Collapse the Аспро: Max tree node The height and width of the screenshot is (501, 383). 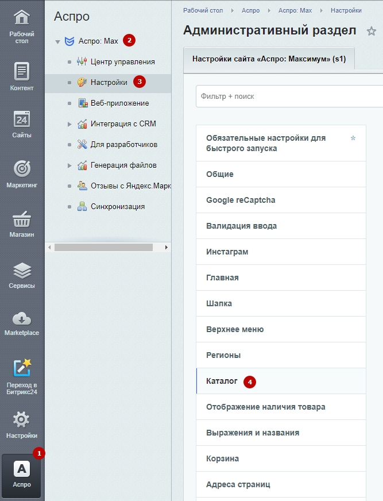coord(57,41)
